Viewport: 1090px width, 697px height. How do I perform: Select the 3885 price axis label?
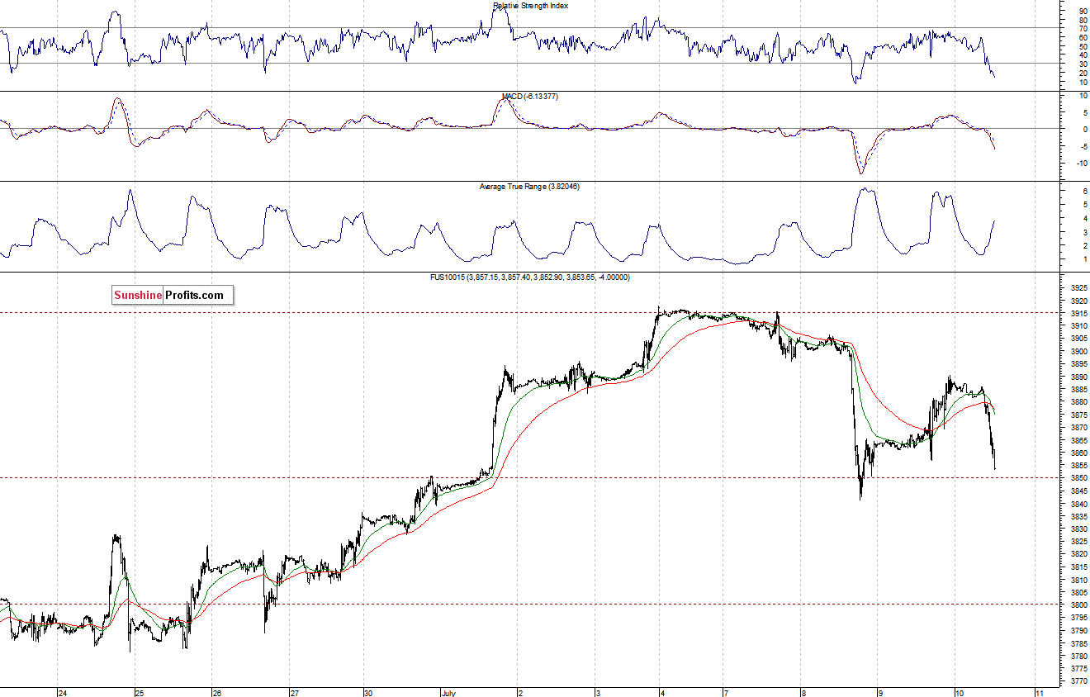(1078, 389)
